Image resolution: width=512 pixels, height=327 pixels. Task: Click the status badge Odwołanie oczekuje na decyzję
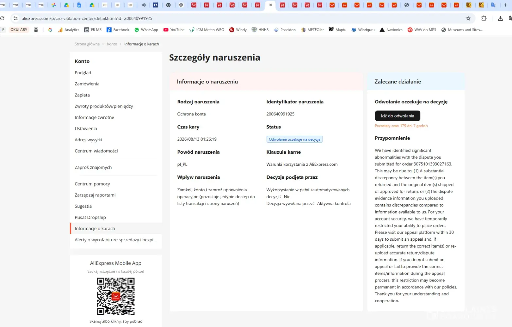pyautogui.click(x=294, y=139)
